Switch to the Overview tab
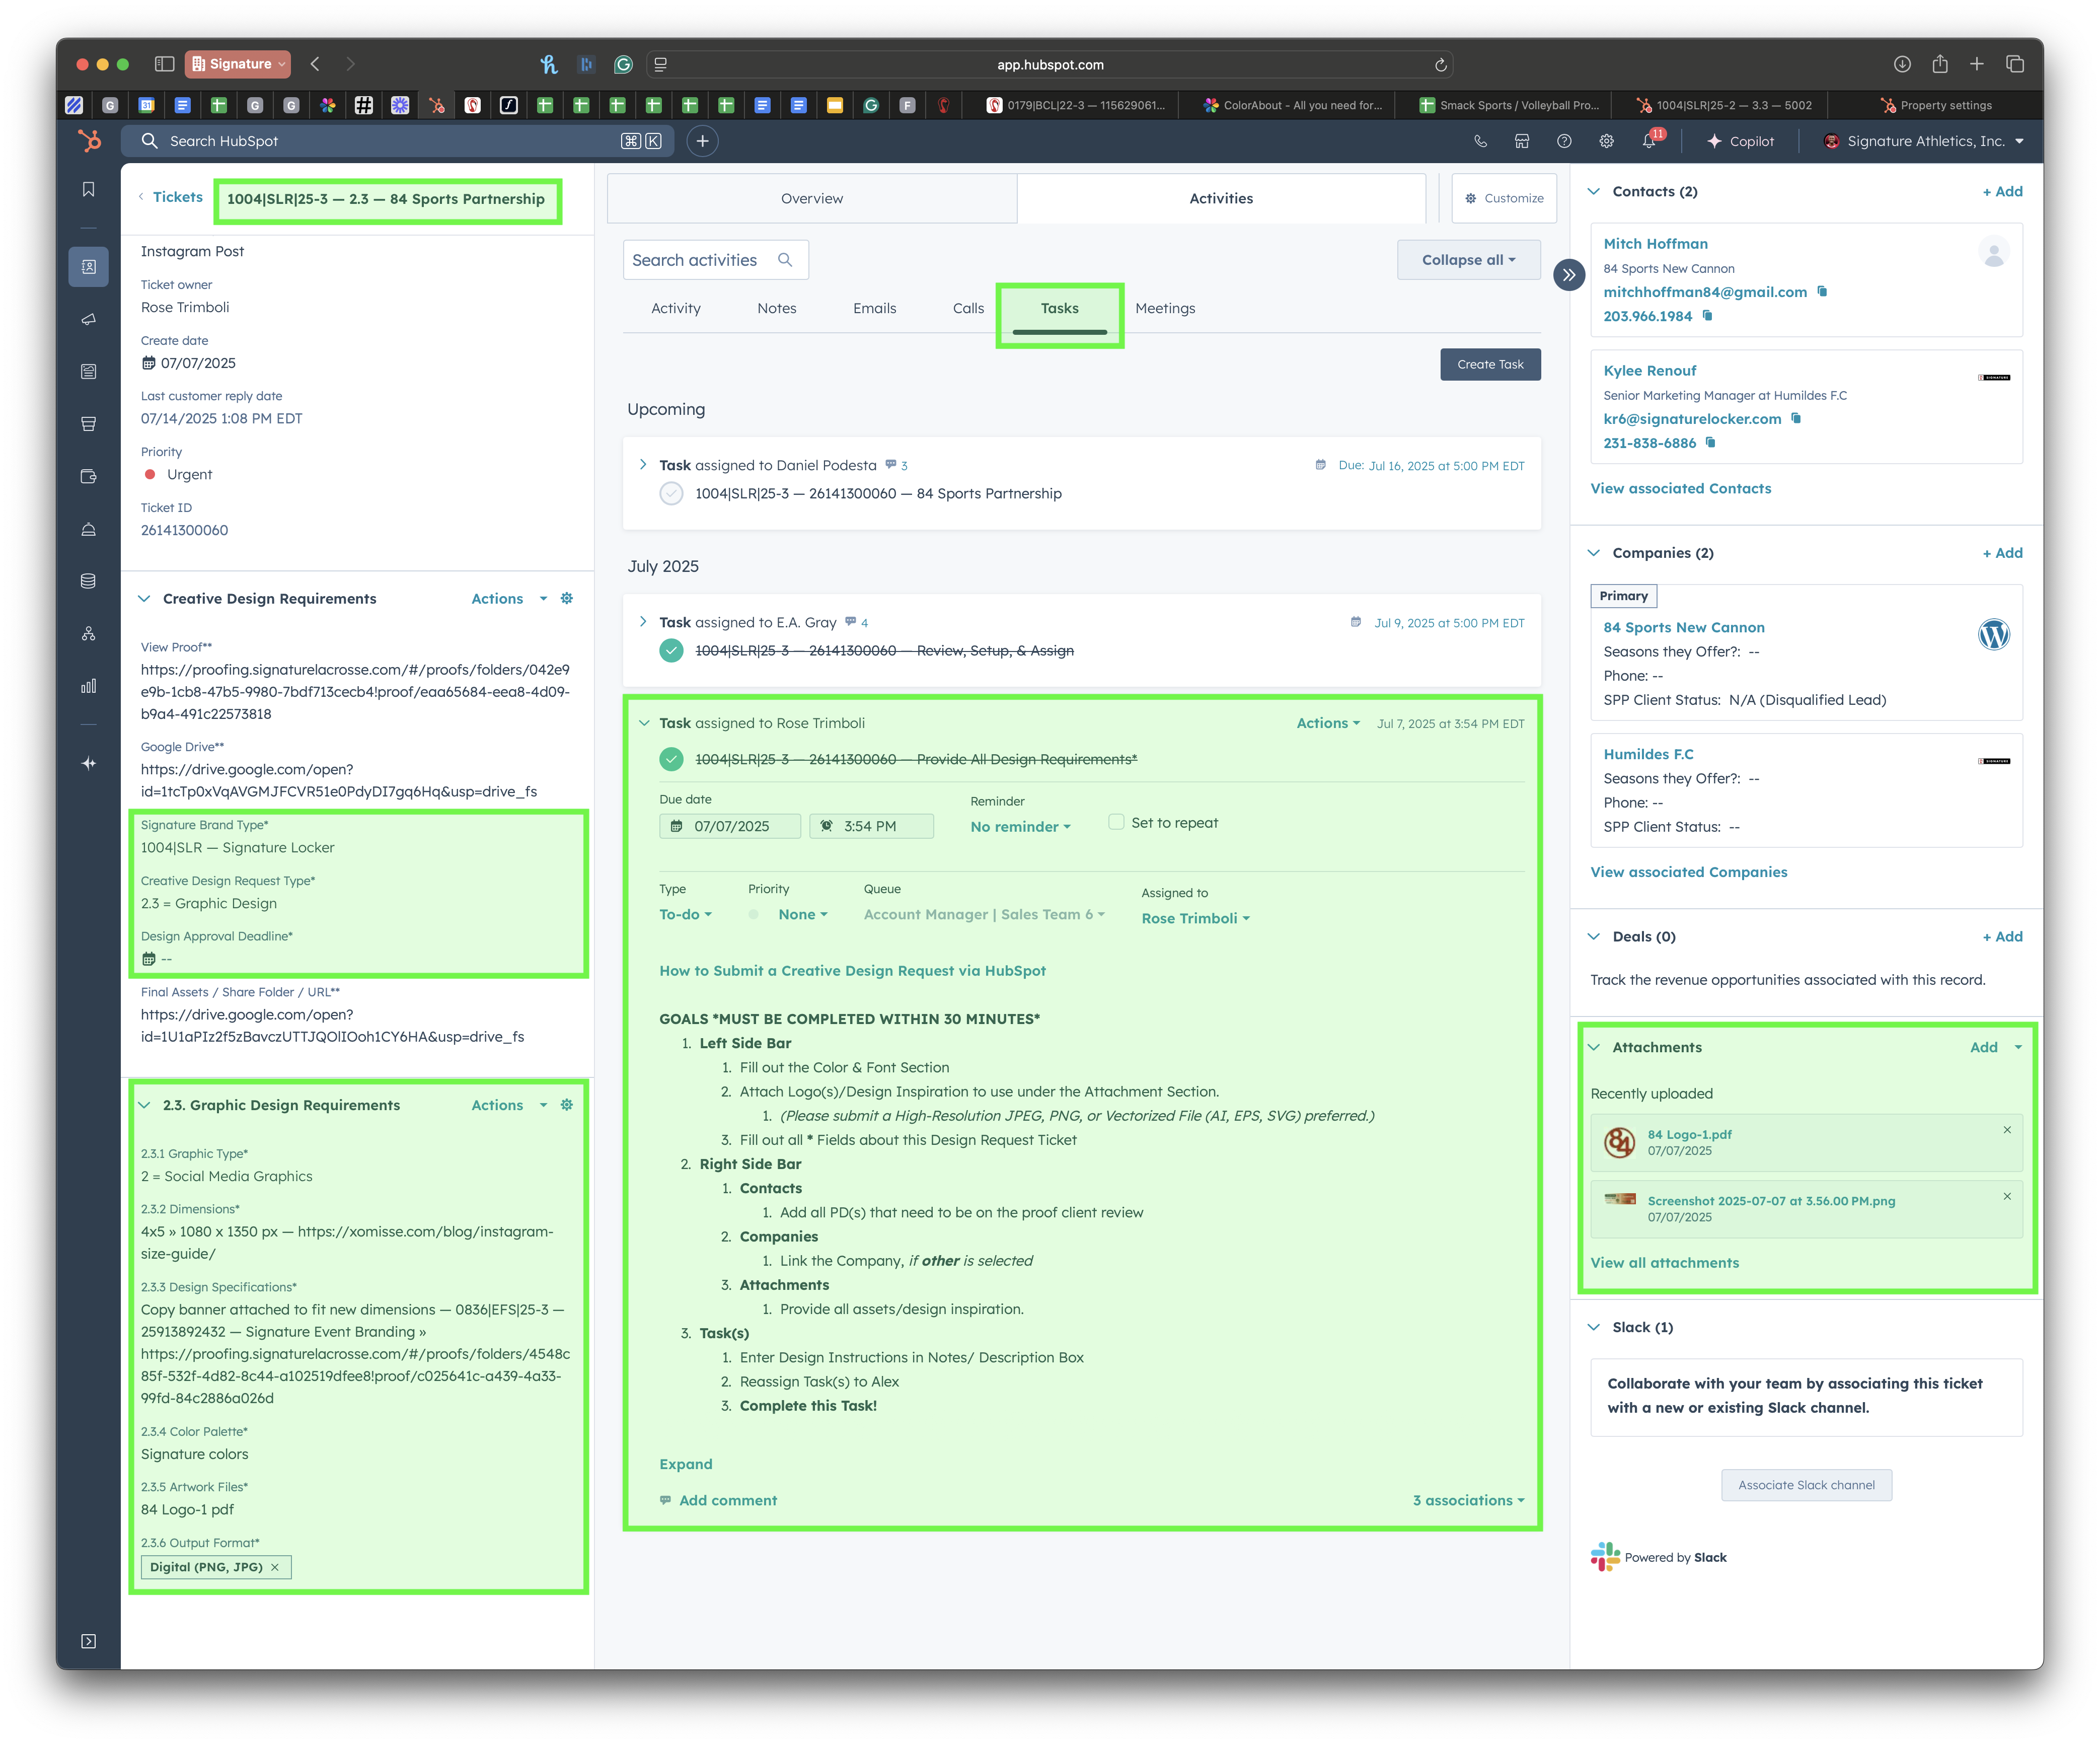This screenshot has height=1744, width=2100. [x=811, y=199]
